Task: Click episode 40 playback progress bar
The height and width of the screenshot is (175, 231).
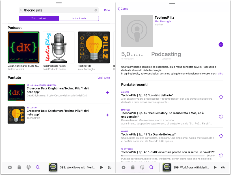Action: click(x=163, y=156)
